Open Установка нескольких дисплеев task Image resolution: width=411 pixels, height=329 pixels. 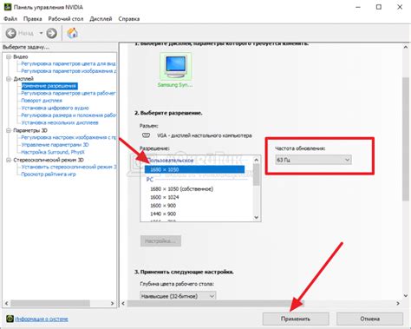pyautogui.click(x=60, y=122)
